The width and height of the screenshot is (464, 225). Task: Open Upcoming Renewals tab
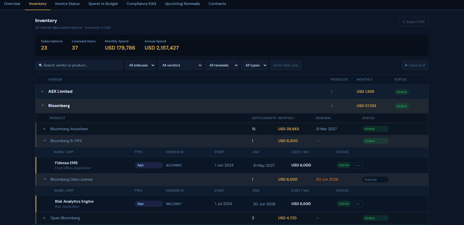pos(182,4)
